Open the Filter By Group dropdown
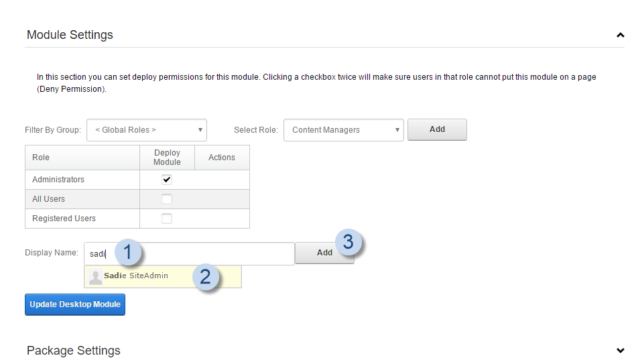 (x=147, y=130)
